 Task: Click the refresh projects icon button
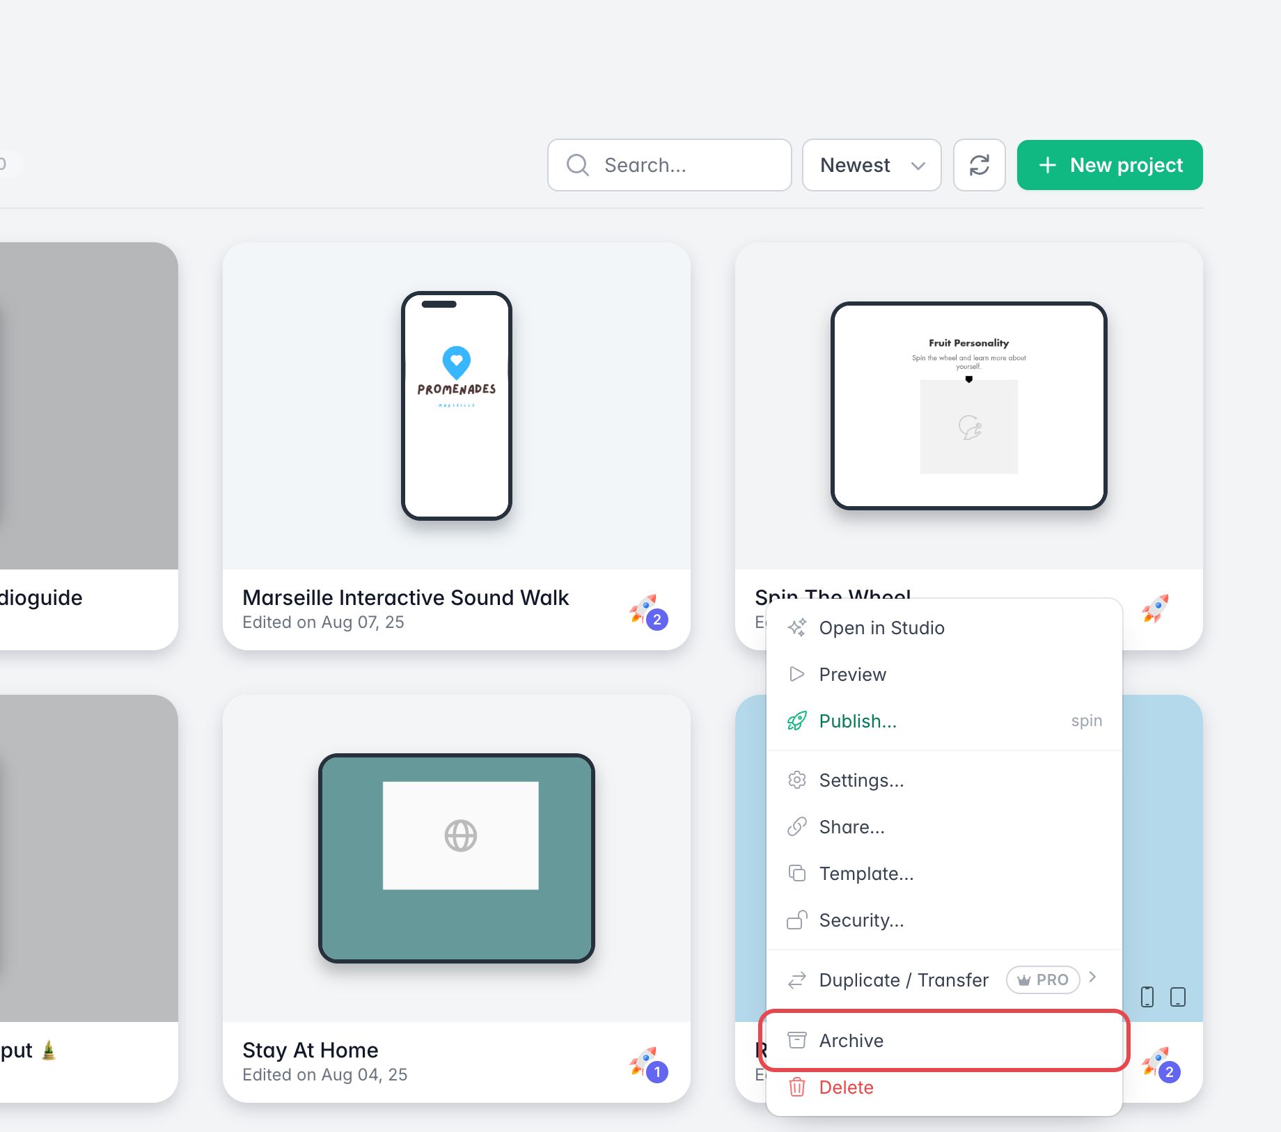pyautogui.click(x=979, y=165)
